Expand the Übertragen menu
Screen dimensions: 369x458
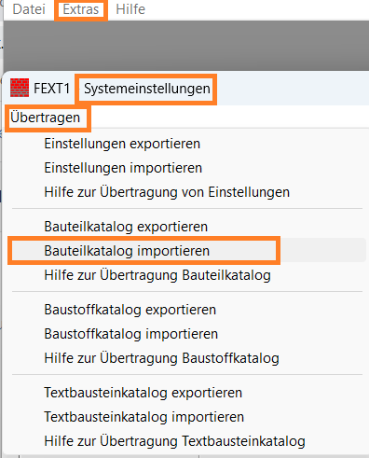coord(46,118)
